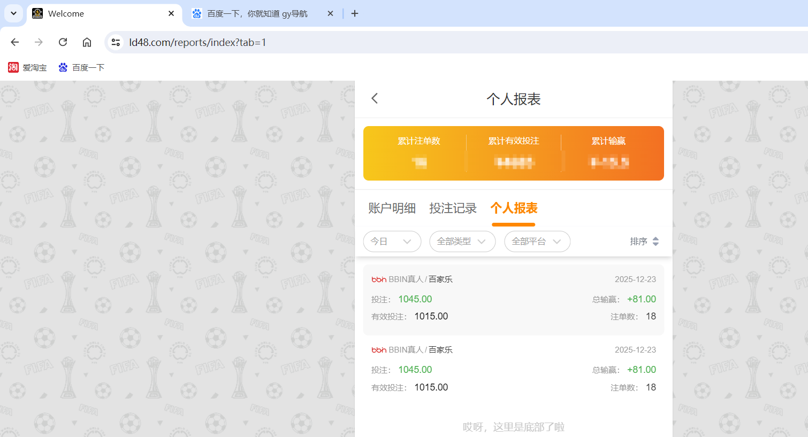
Task: Open the 全部平台 platform dropdown
Action: [537, 241]
